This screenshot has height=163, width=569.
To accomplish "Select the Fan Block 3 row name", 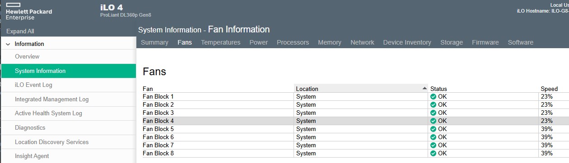I will click(x=158, y=113).
